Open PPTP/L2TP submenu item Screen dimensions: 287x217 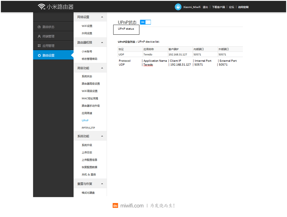point(89,128)
